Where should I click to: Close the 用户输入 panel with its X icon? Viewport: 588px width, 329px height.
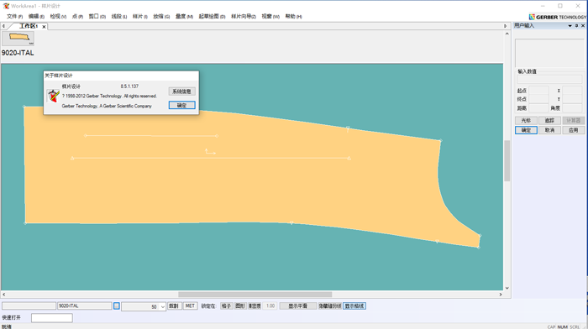click(583, 26)
